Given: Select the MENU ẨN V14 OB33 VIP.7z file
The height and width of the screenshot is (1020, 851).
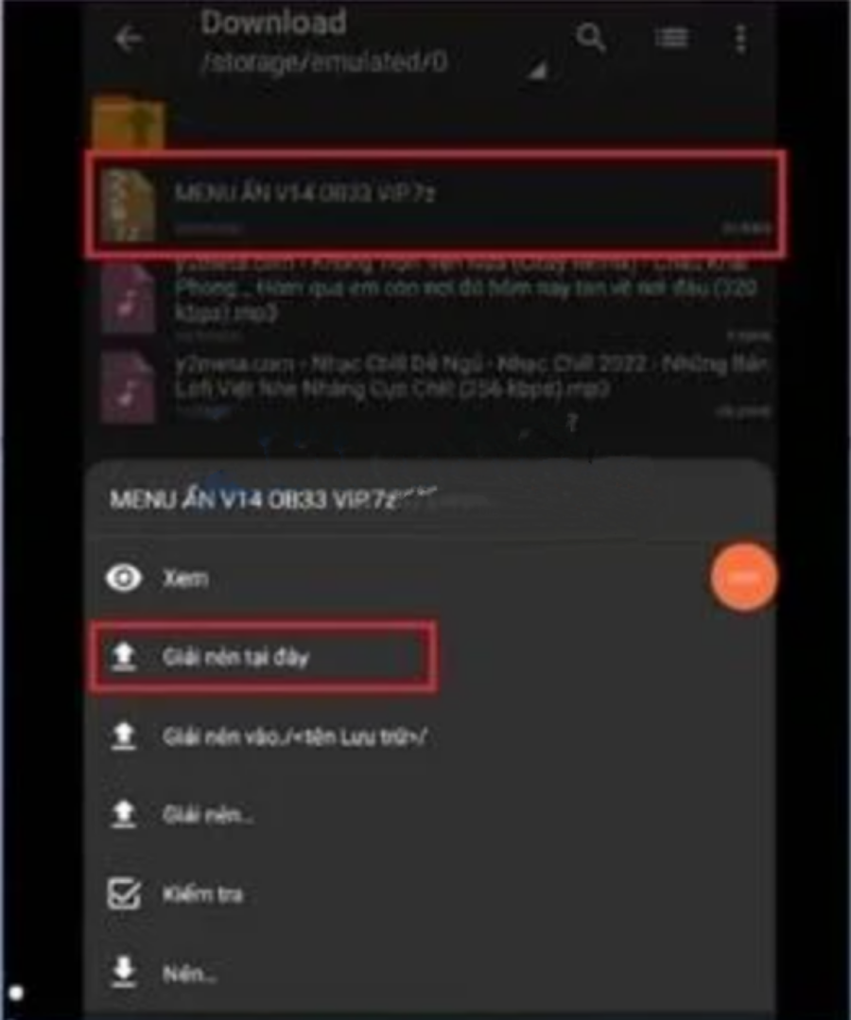Looking at the screenshot, I should pyautogui.click(x=435, y=204).
